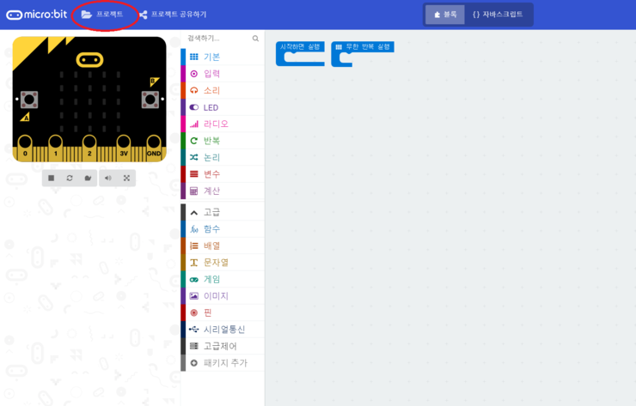The width and height of the screenshot is (636, 406).
Task: Open the 게임 block category
Action: point(223,279)
